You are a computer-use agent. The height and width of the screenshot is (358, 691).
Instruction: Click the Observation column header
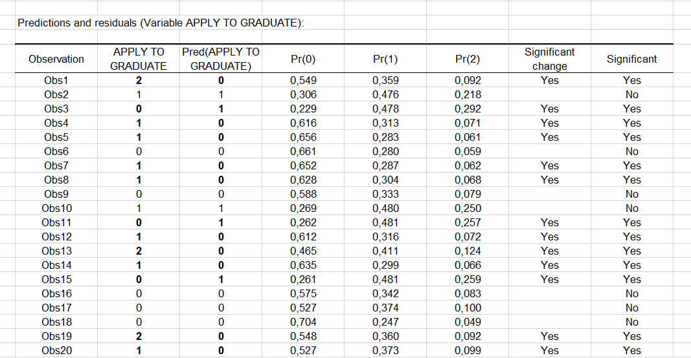point(56,59)
